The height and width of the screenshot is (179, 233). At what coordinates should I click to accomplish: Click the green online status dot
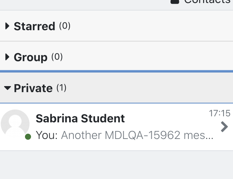(x=28, y=137)
